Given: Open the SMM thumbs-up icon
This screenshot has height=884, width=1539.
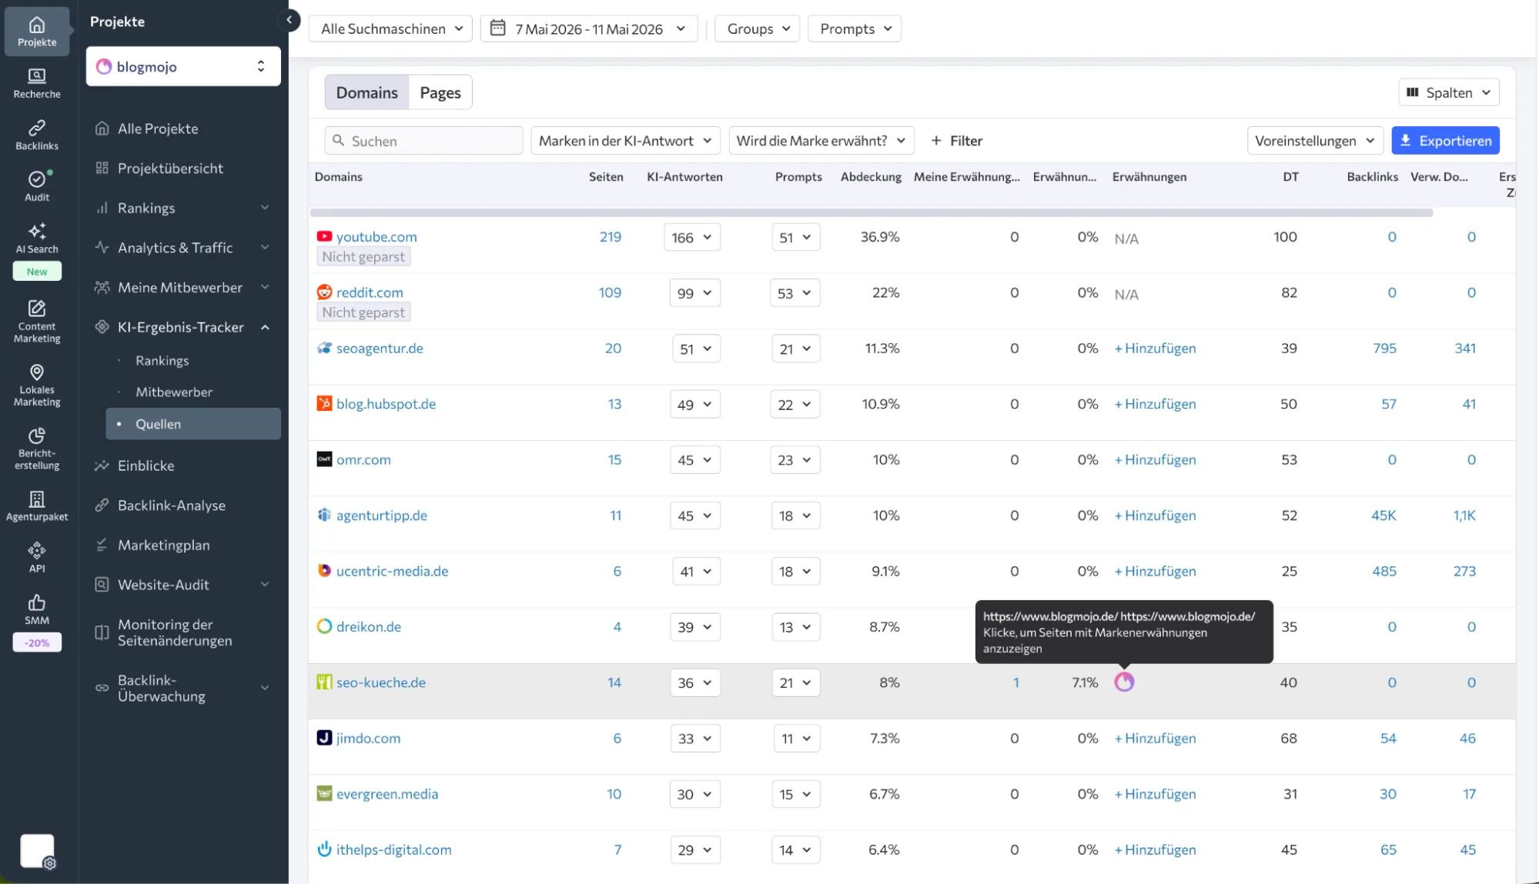Looking at the screenshot, I should point(37,602).
